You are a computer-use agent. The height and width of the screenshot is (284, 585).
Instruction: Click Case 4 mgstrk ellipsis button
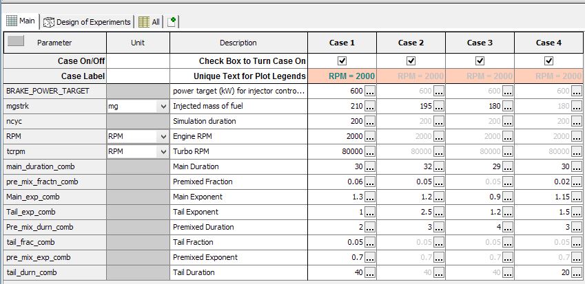pyautogui.click(x=577, y=107)
